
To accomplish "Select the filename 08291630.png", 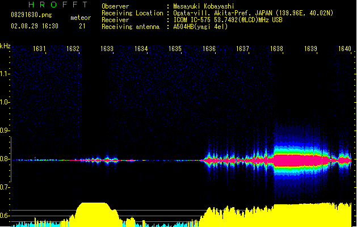I will click(31, 15).
